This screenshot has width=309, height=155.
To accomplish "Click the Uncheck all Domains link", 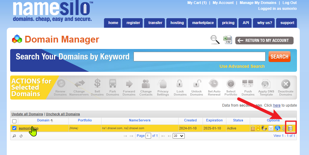I will [x=63, y=114].
